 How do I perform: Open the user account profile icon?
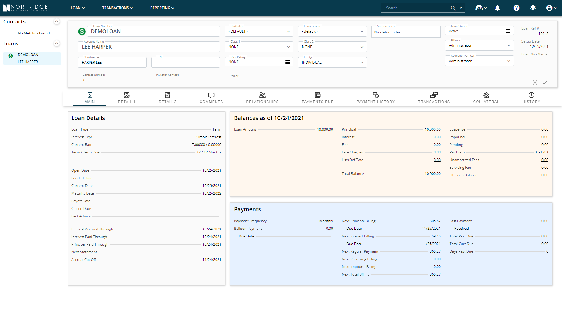549,8
